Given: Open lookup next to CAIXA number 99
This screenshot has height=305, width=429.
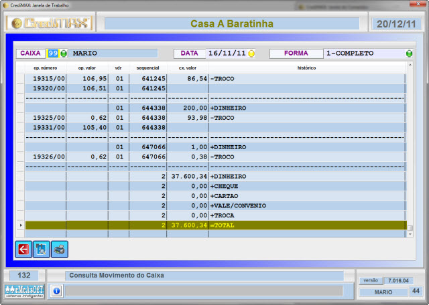Looking at the screenshot, I should (64, 54).
